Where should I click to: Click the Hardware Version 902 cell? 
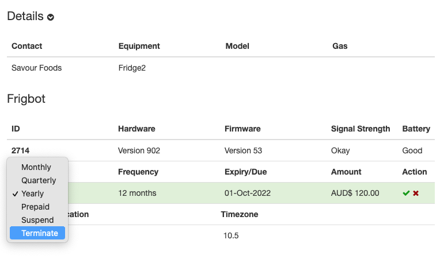tap(139, 151)
